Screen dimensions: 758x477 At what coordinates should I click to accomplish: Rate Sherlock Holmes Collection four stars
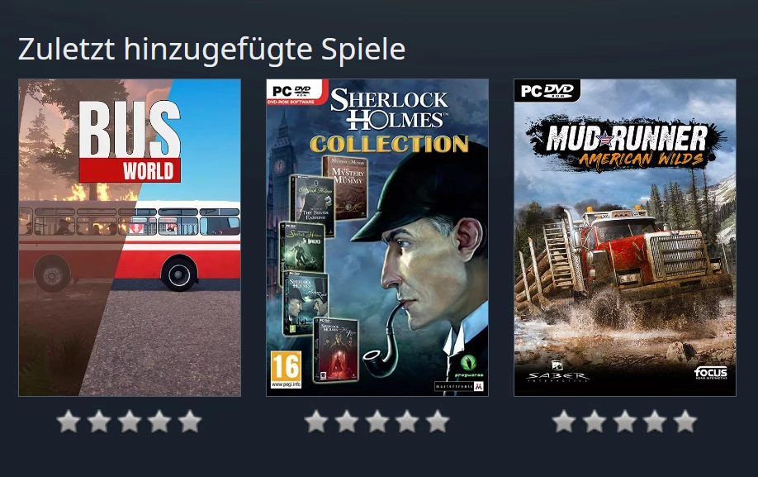pos(408,422)
